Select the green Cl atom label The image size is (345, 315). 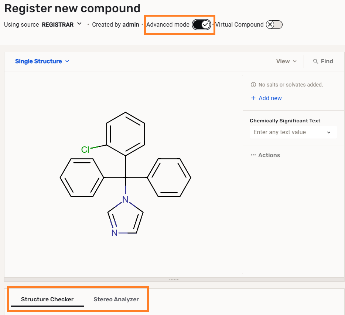85,149
